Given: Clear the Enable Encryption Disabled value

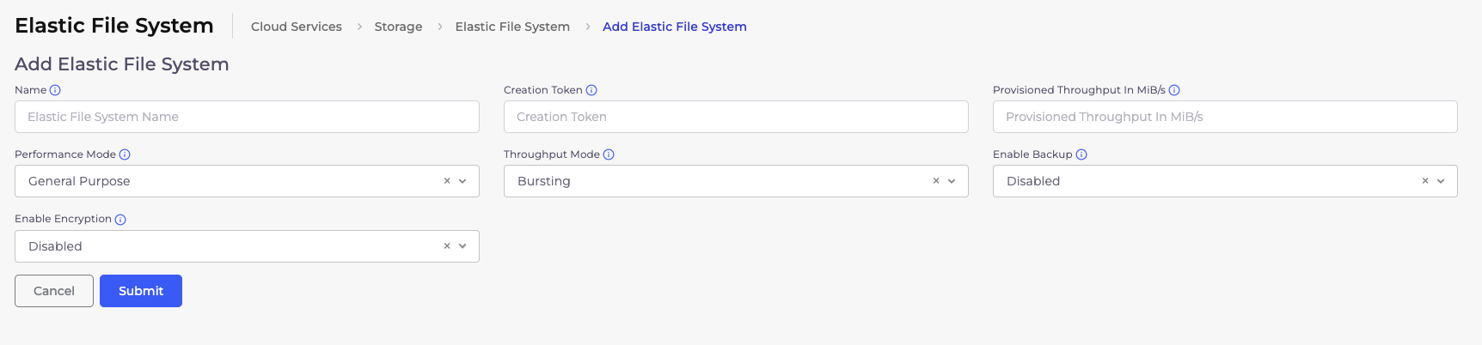Looking at the screenshot, I should point(447,246).
